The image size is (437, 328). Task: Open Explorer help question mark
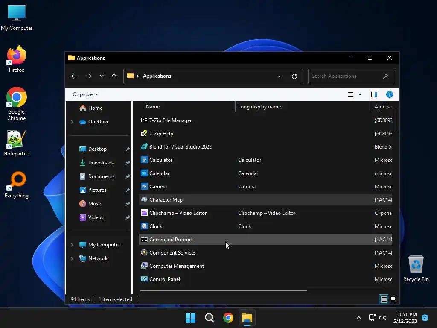pos(389,94)
